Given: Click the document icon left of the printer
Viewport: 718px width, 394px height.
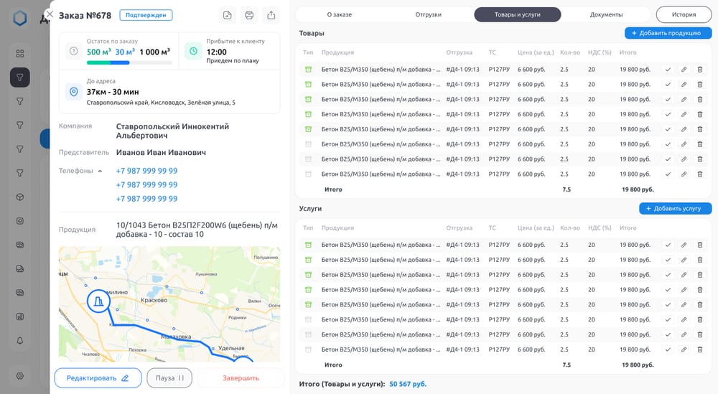Looking at the screenshot, I should pos(227,15).
